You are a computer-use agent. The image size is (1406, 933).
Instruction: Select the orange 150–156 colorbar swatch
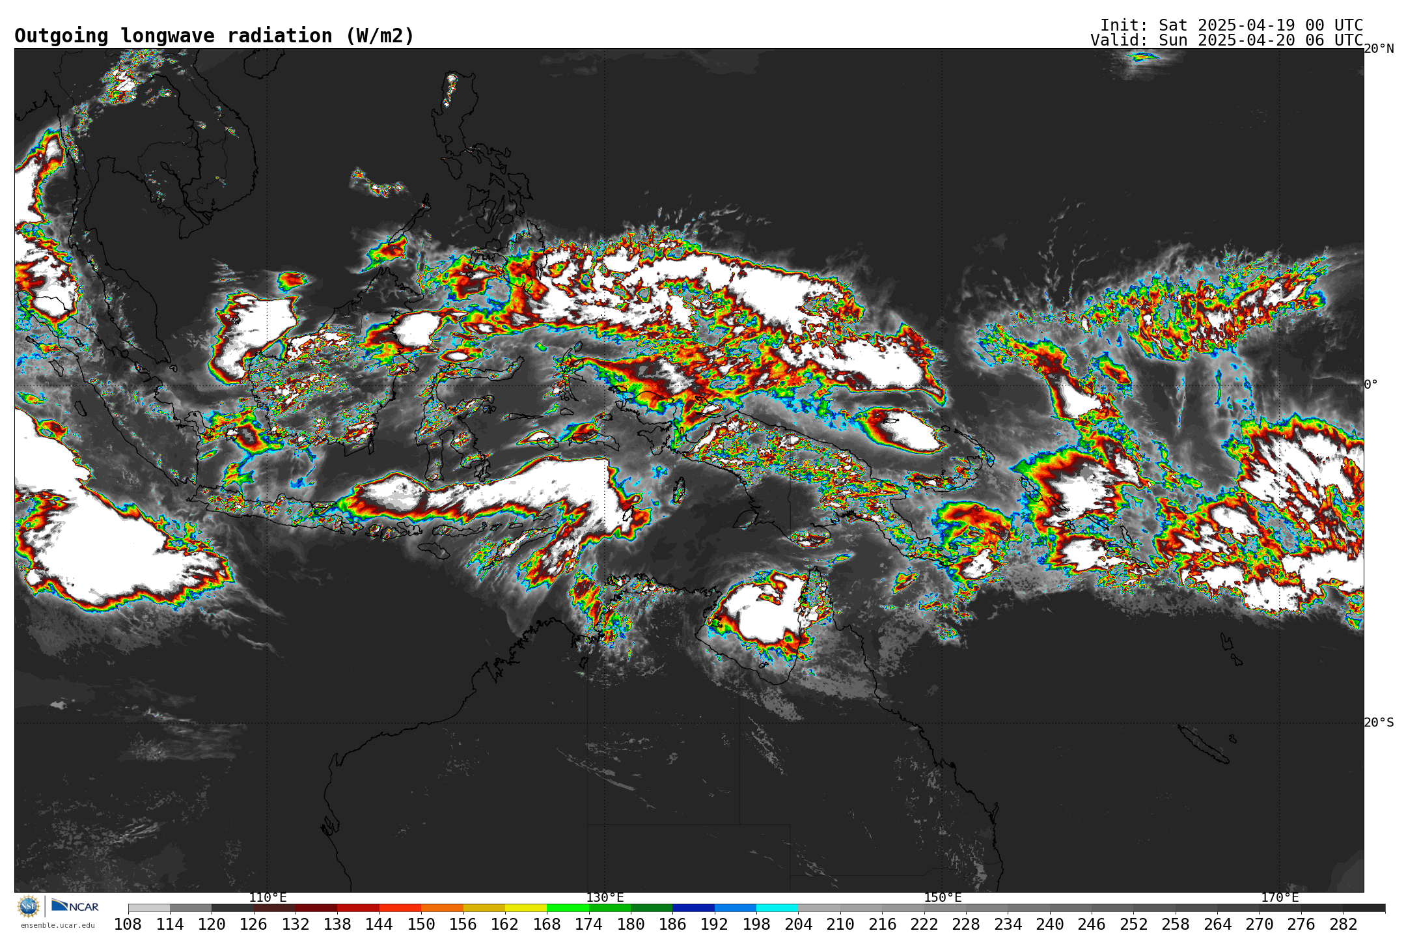click(x=442, y=908)
